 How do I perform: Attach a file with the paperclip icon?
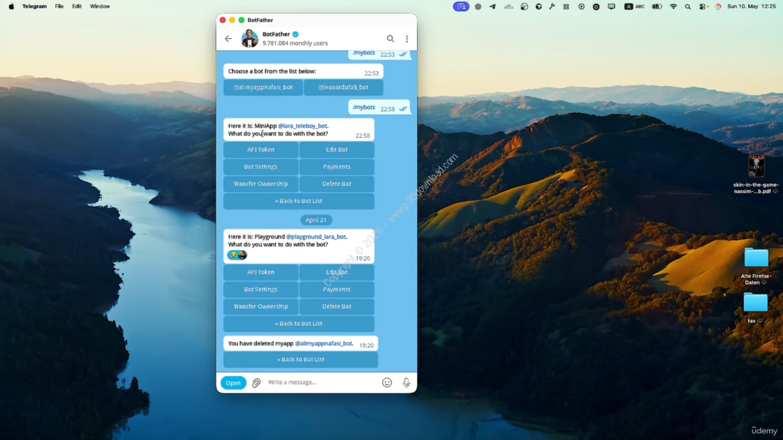[x=256, y=383]
